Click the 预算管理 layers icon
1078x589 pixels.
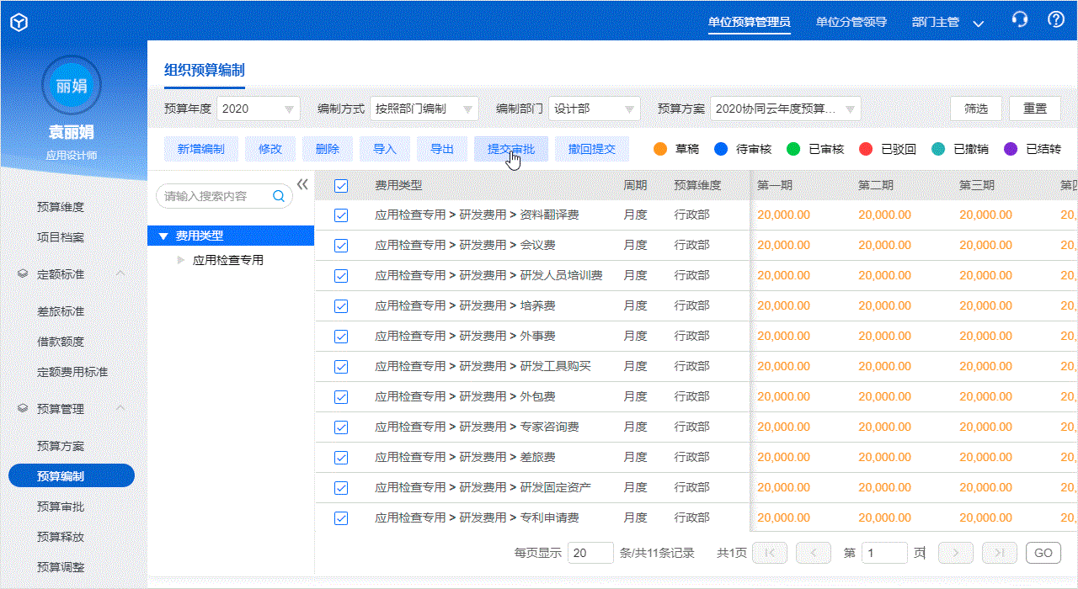pos(23,409)
